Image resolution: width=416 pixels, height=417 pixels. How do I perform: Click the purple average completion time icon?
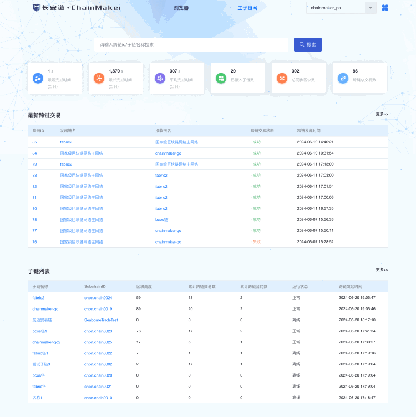click(160, 78)
